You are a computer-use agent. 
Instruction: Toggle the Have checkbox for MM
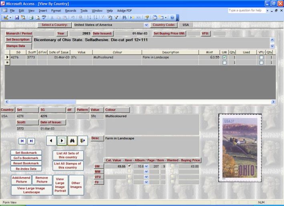click(129, 171)
